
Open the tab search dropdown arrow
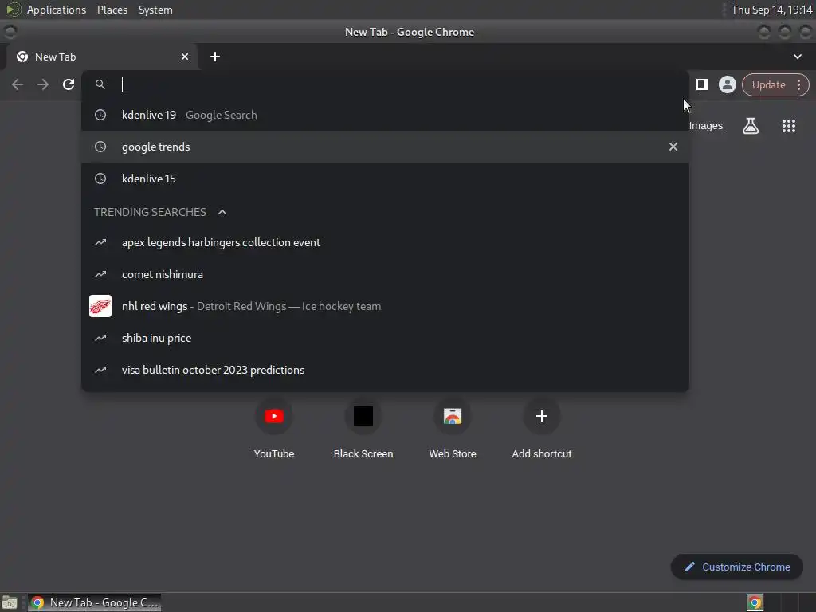[x=797, y=57]
